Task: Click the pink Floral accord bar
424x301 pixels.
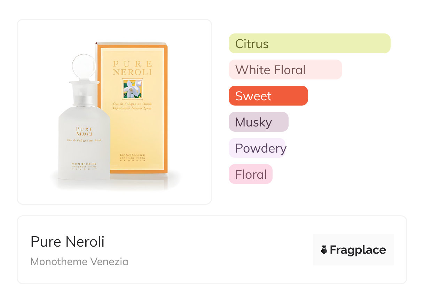Action: tap(250, 174)
